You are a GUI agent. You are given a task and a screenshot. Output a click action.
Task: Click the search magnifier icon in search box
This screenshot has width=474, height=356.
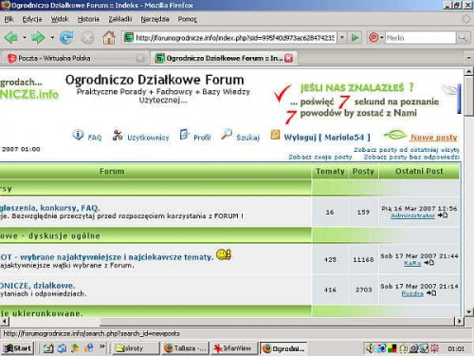pyautogui.click(x=463, y=38)
